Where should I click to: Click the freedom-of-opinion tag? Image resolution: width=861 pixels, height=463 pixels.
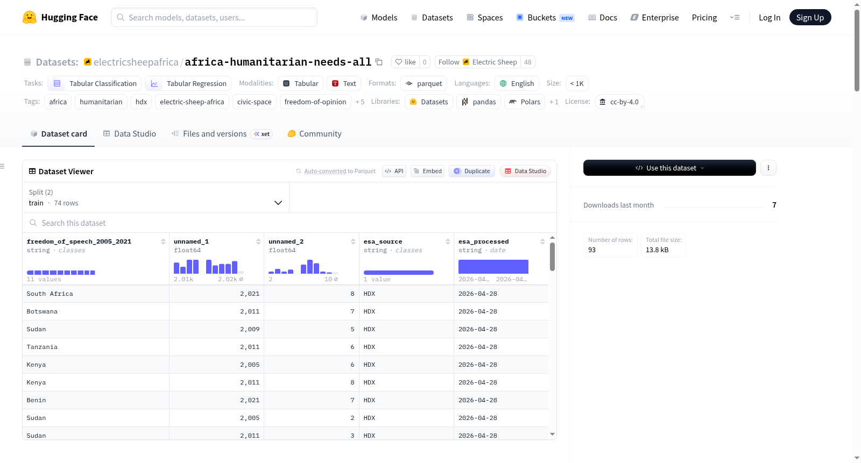[315, 102]
